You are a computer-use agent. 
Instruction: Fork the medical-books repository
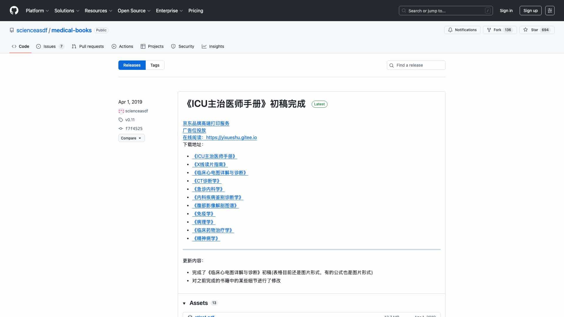tap(500, 30)
